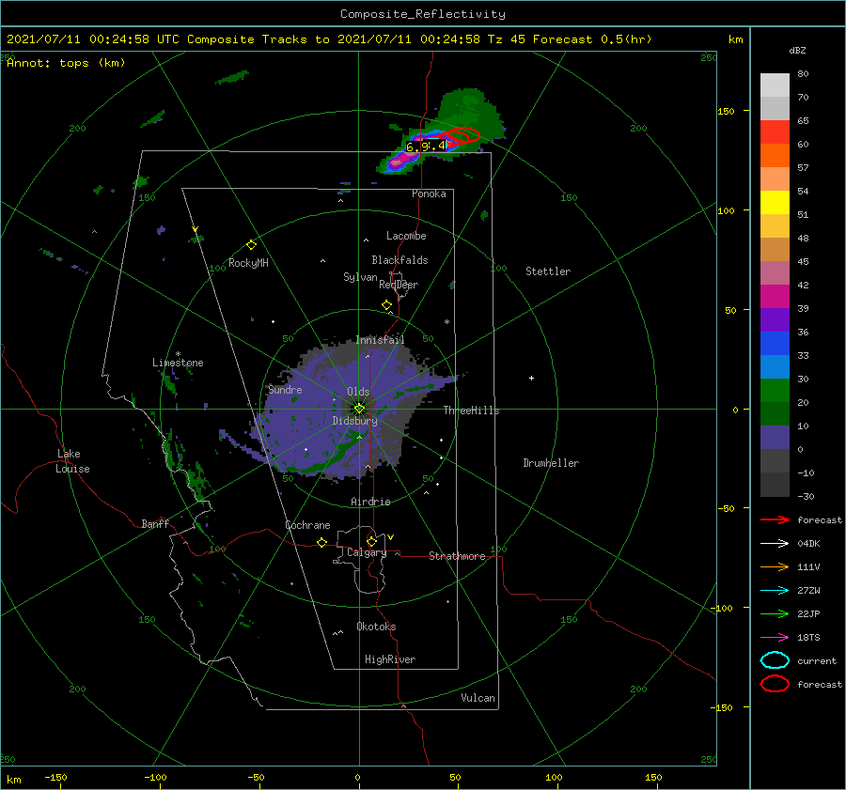Click the 'Annot: tops (km)' text

pos(66,63)
